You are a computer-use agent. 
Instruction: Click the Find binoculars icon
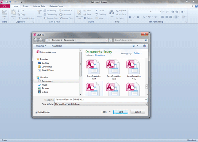(x=112, y=12)
